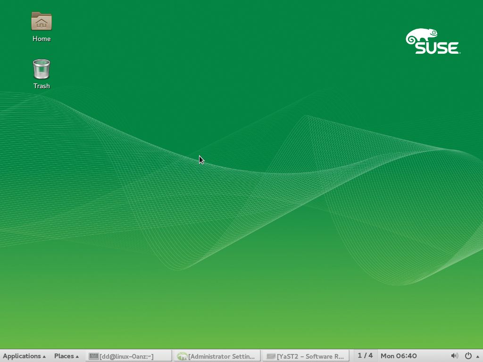Open the Applications menu

click(22, 356)
